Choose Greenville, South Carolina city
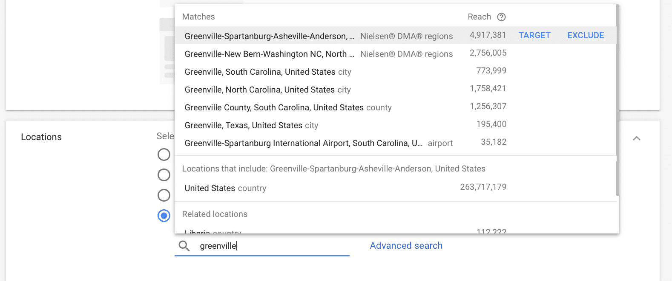Viewport: 672px width, 281px height. (395, 72)
